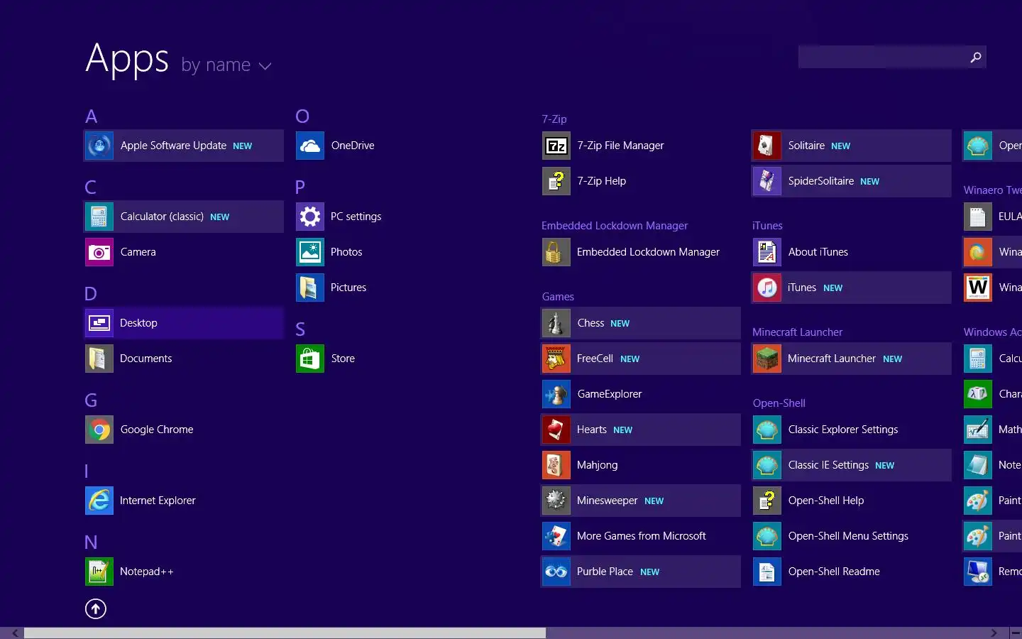1022x639 pixels.
Task: Open About iTunes document icon
Action: (767, 252)
